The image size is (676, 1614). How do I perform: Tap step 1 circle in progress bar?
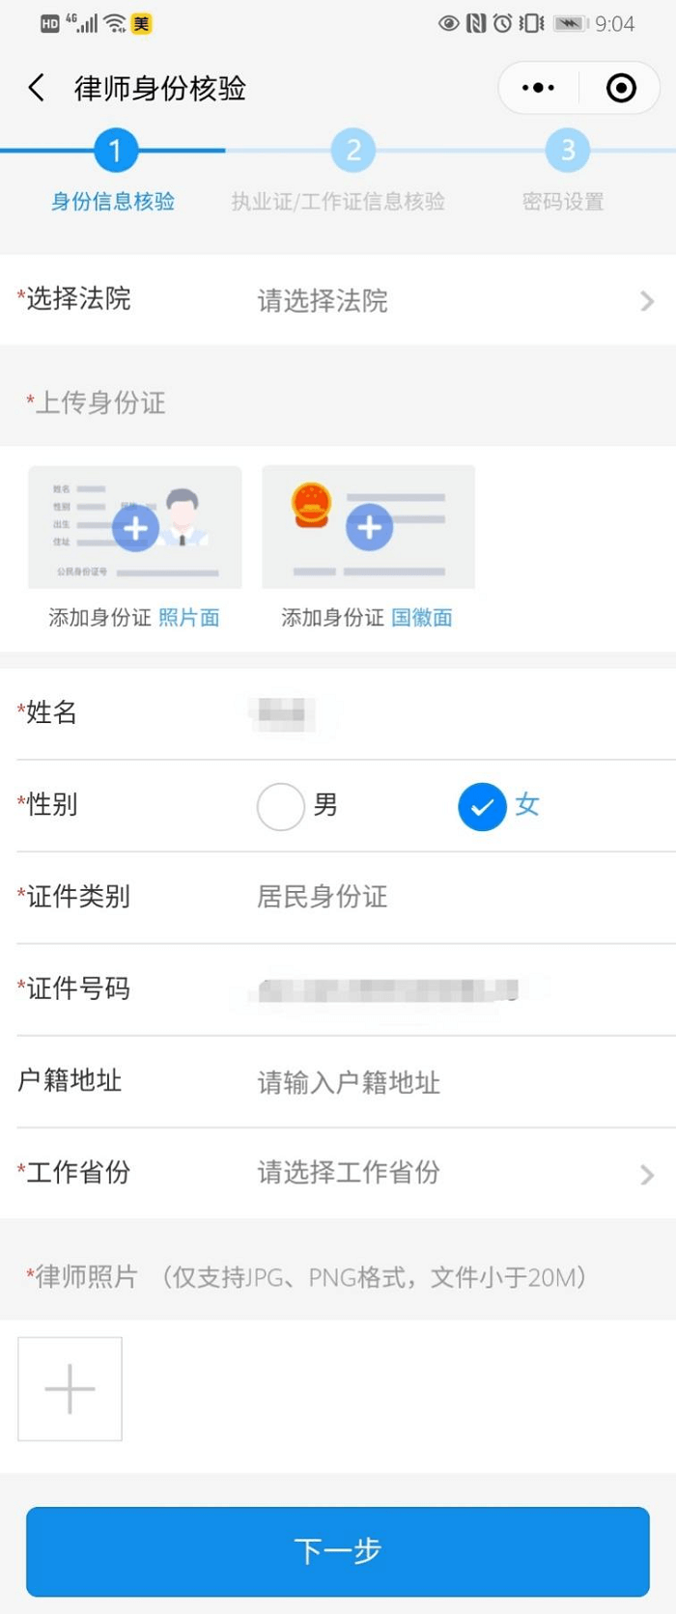(x=115, y=151)
